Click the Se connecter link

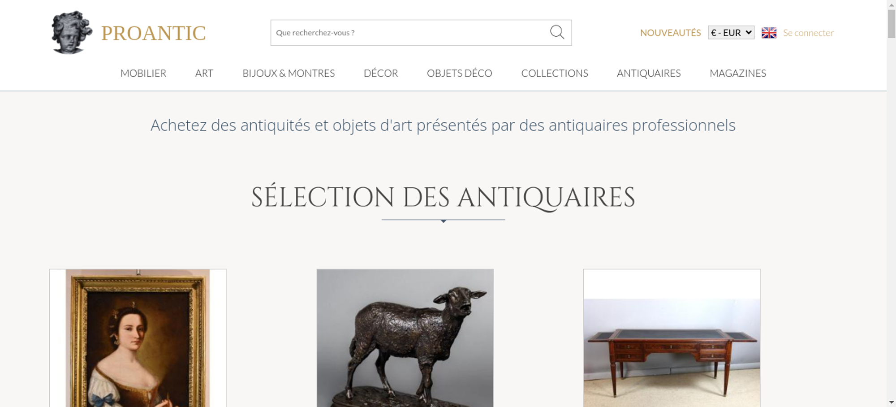808,33
